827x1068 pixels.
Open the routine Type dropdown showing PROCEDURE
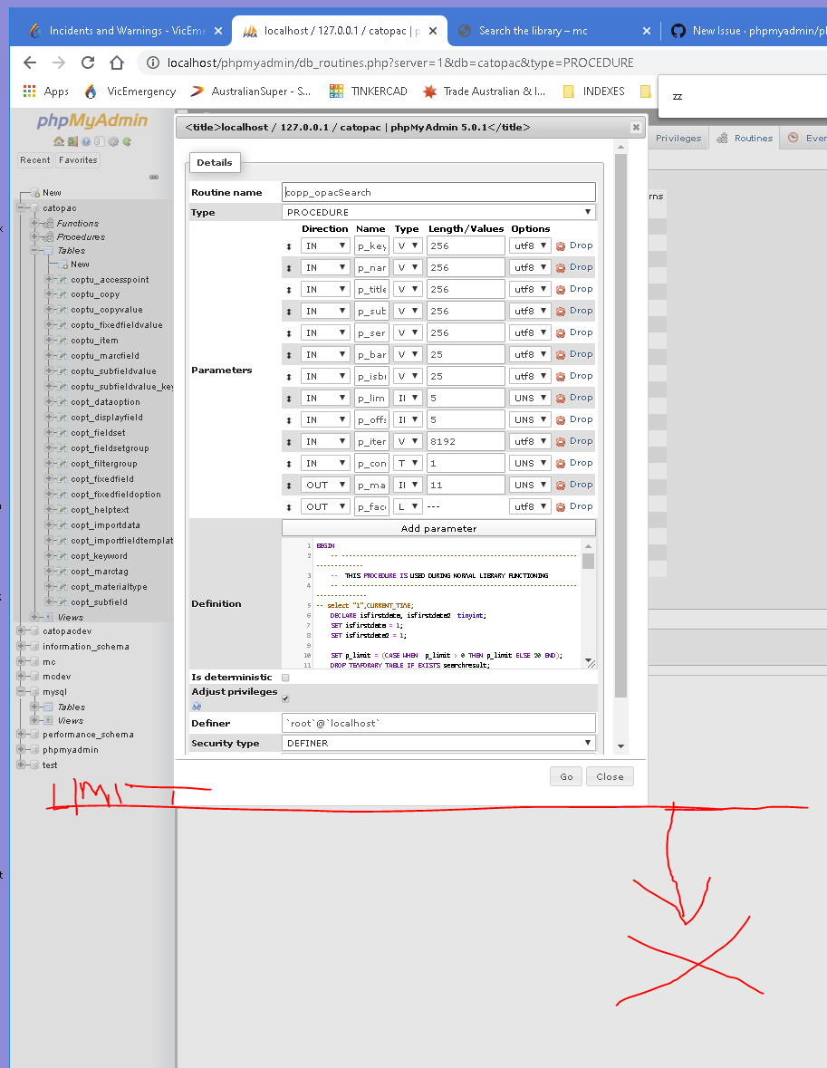[x=438, y=213]
